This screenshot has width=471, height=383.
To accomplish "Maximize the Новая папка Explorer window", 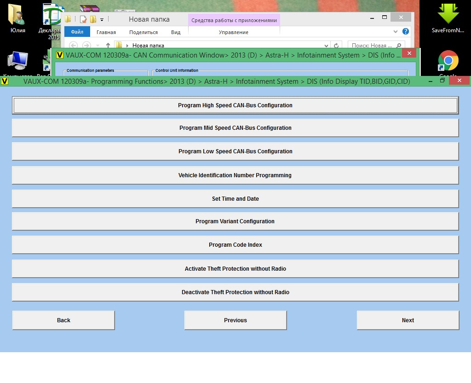I will pos(384,17).
